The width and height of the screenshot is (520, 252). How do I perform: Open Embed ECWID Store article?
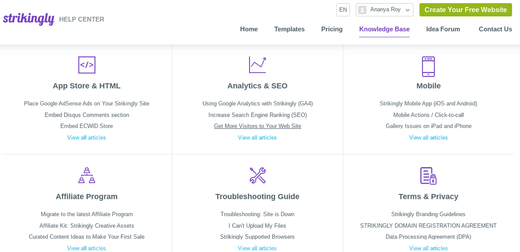(87, 126)
